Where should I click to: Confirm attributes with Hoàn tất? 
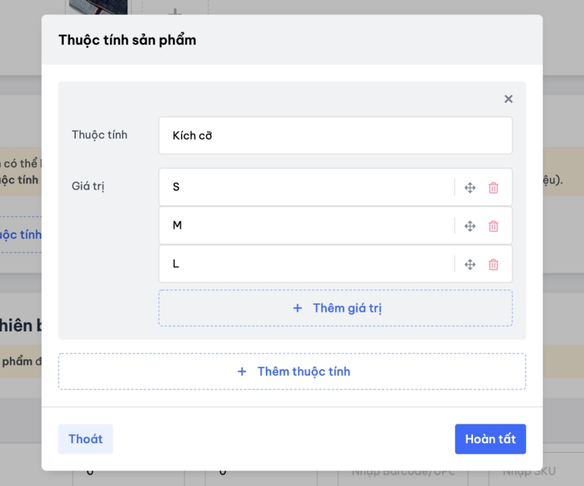tap(490, 439)
